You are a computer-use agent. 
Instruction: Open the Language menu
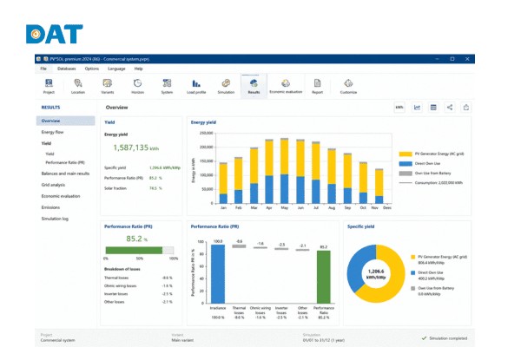click(x=116, y=69)
